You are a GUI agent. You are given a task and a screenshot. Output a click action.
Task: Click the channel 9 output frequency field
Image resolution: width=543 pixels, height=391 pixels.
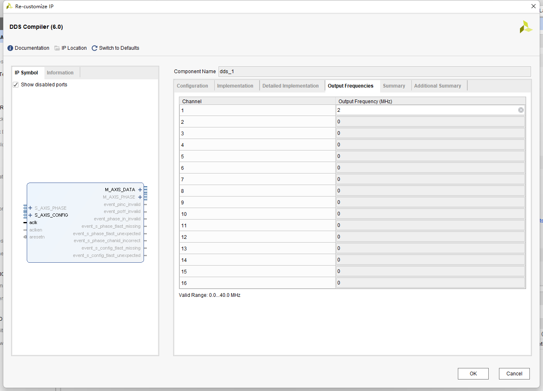pos(430,202)
